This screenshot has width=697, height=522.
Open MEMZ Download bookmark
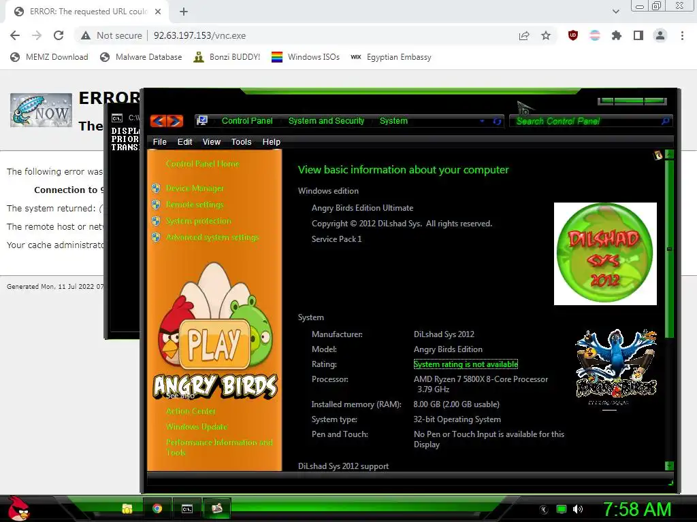point(49,57)
